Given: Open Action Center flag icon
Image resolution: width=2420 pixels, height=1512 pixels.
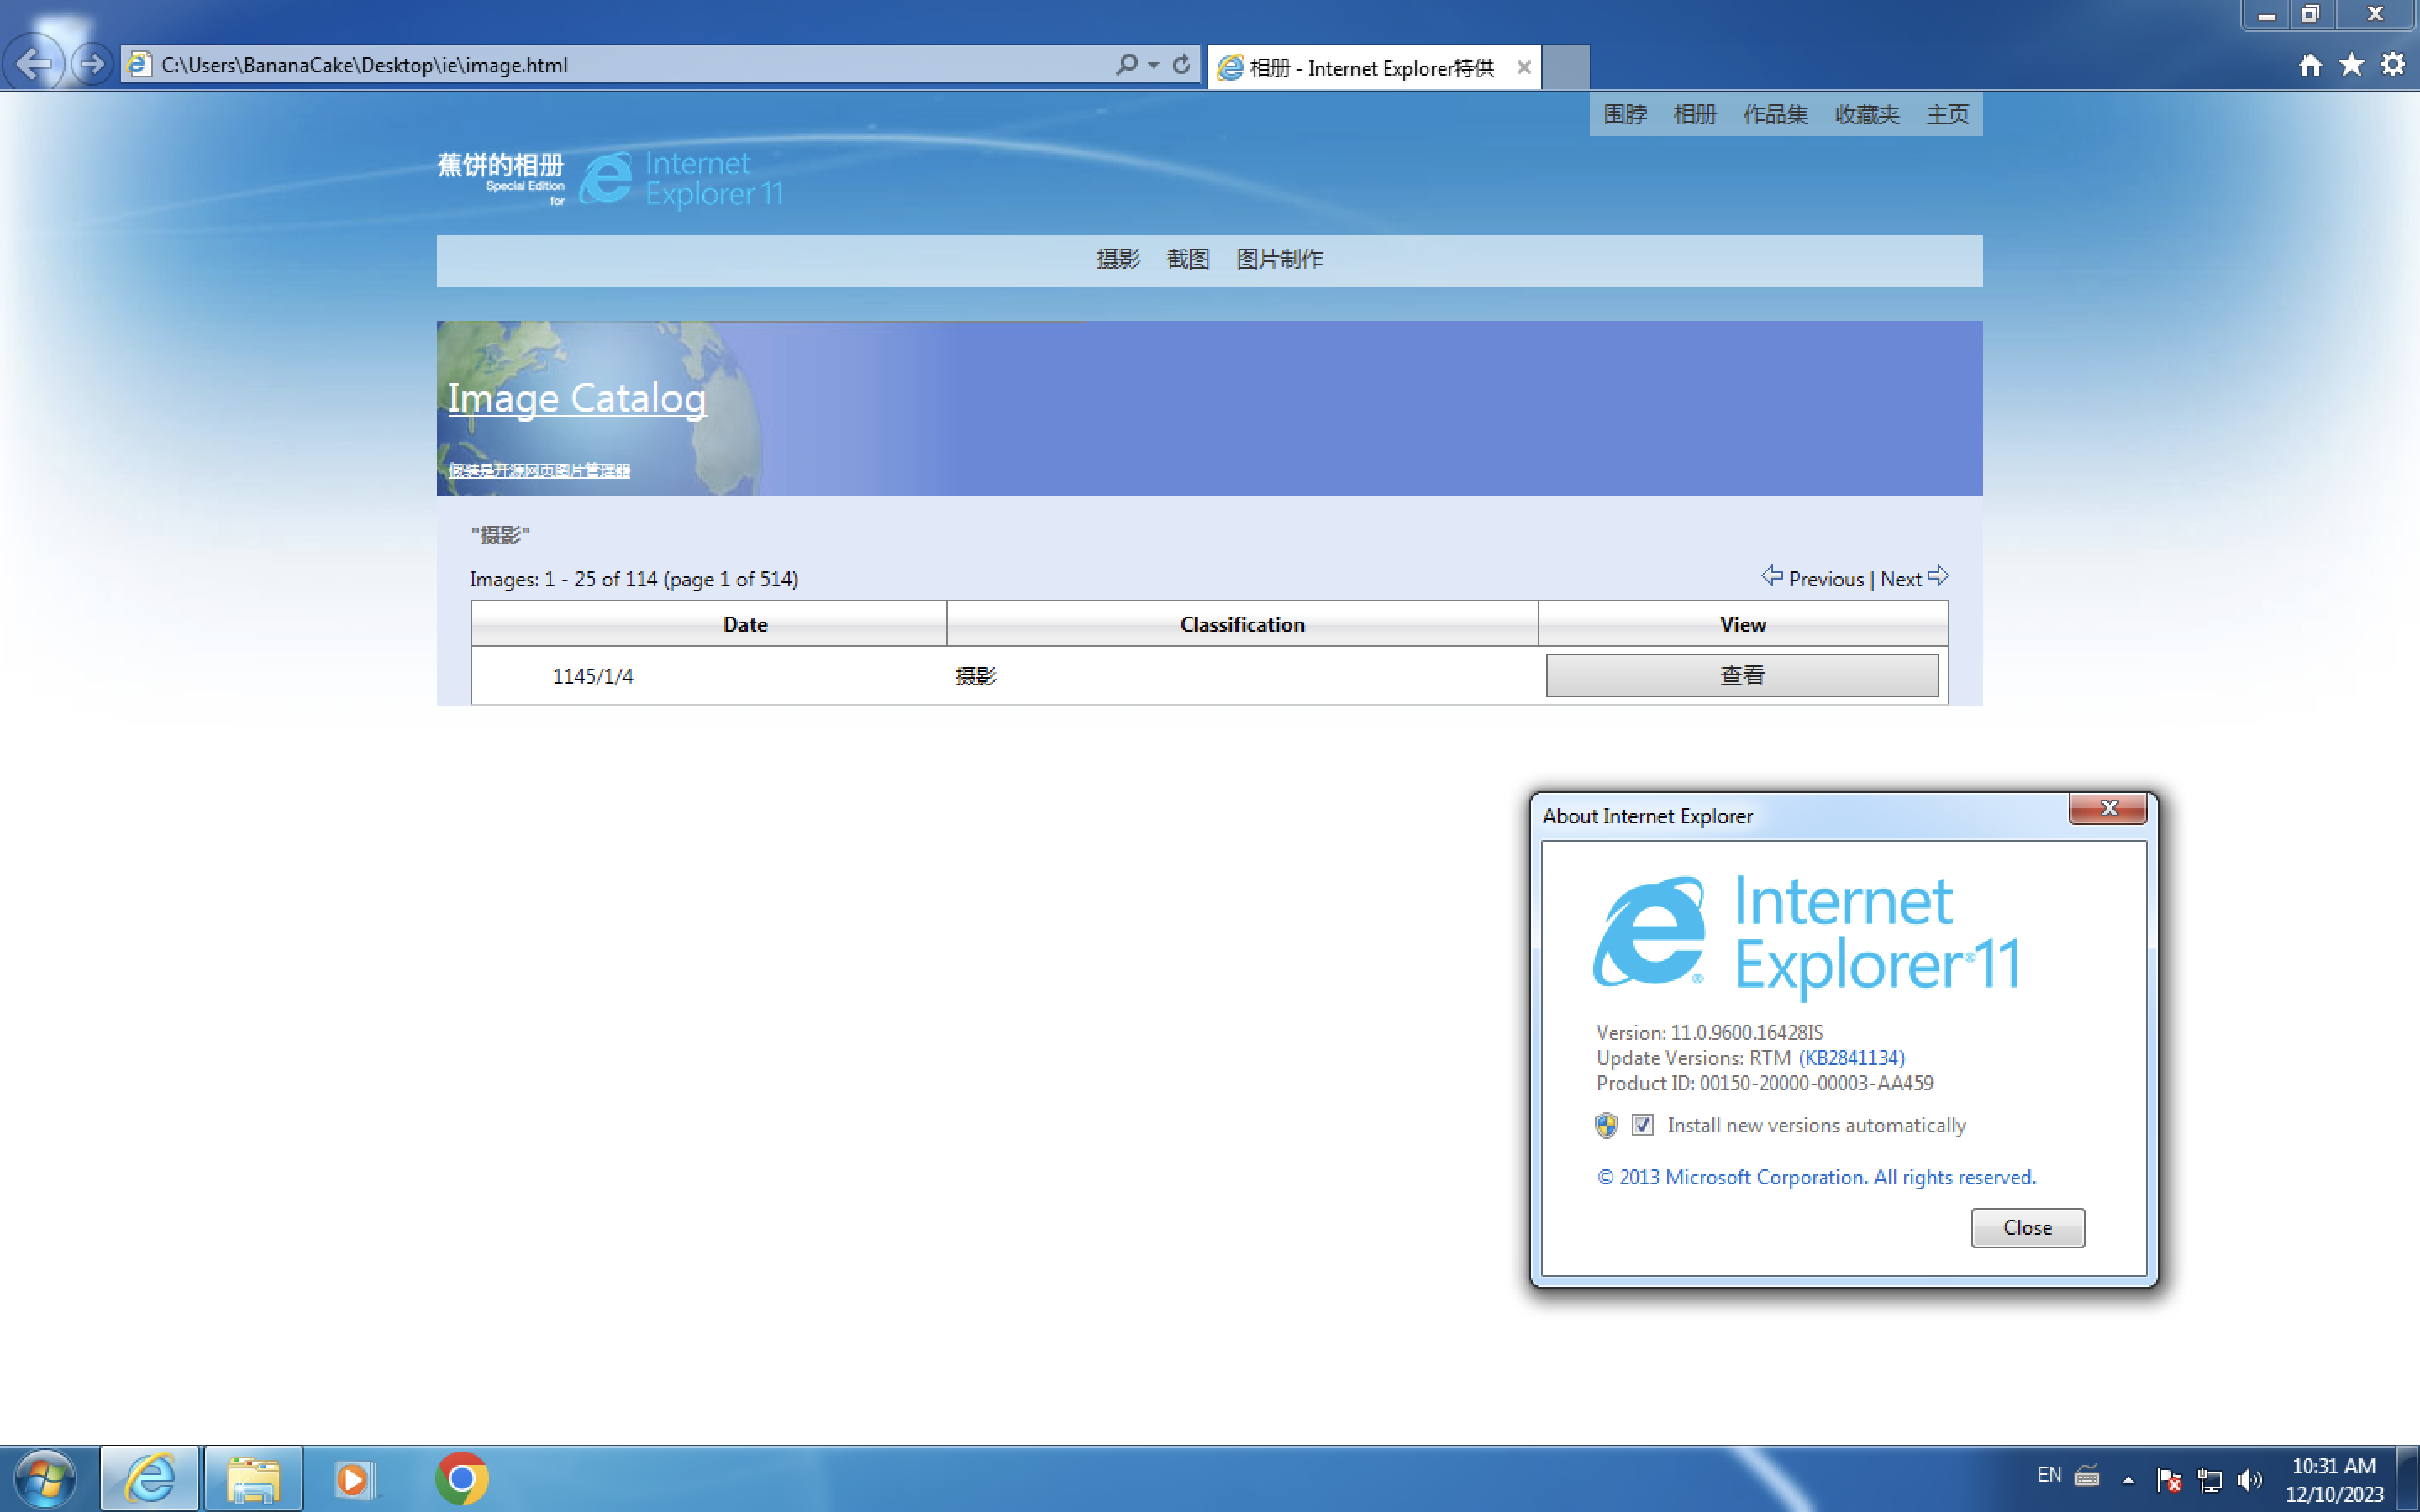Looking at the screenshot, I should [2169, 1479].
